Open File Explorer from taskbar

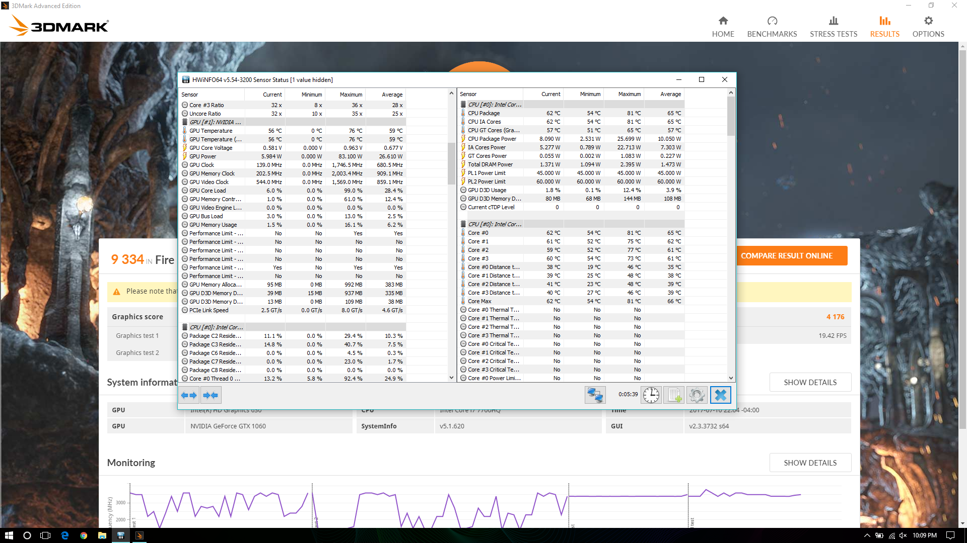[x=102, y=535]
